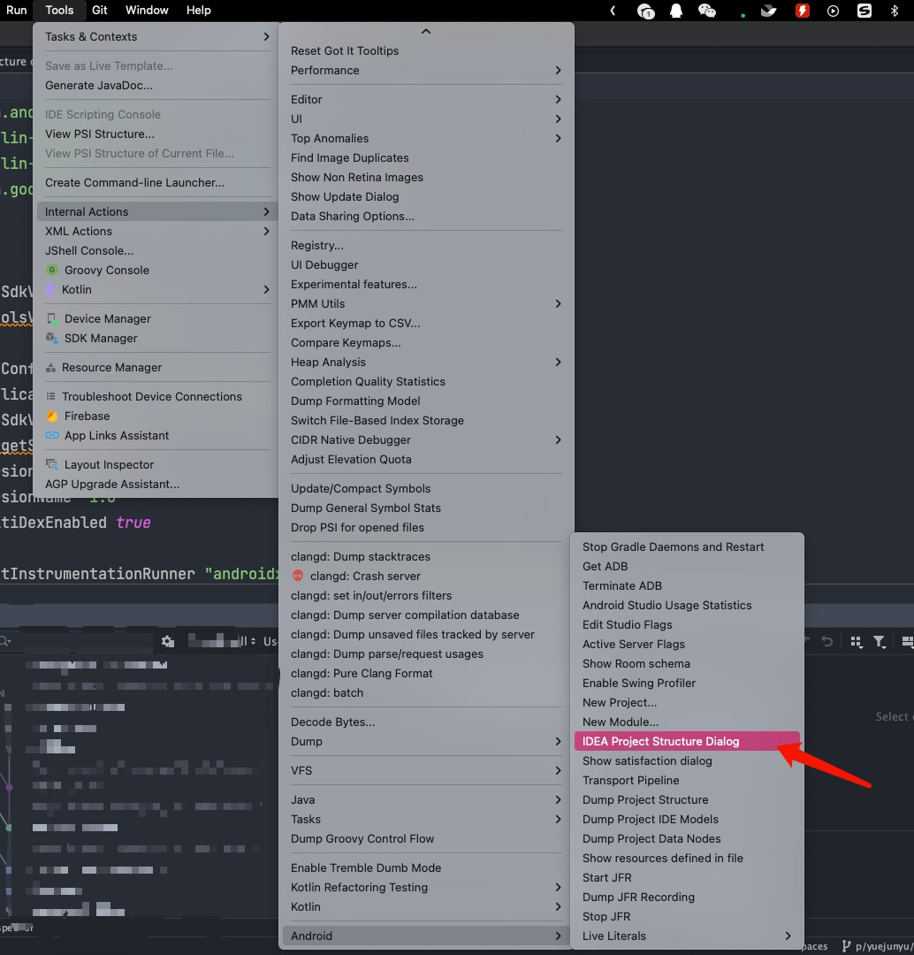The width and height of the screenshot is (914, 955).
Task: Click the Sogou S input icon
Action: tap(864, 11)
